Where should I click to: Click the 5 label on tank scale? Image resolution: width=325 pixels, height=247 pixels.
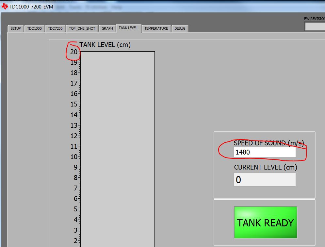(x=76, y=209)
